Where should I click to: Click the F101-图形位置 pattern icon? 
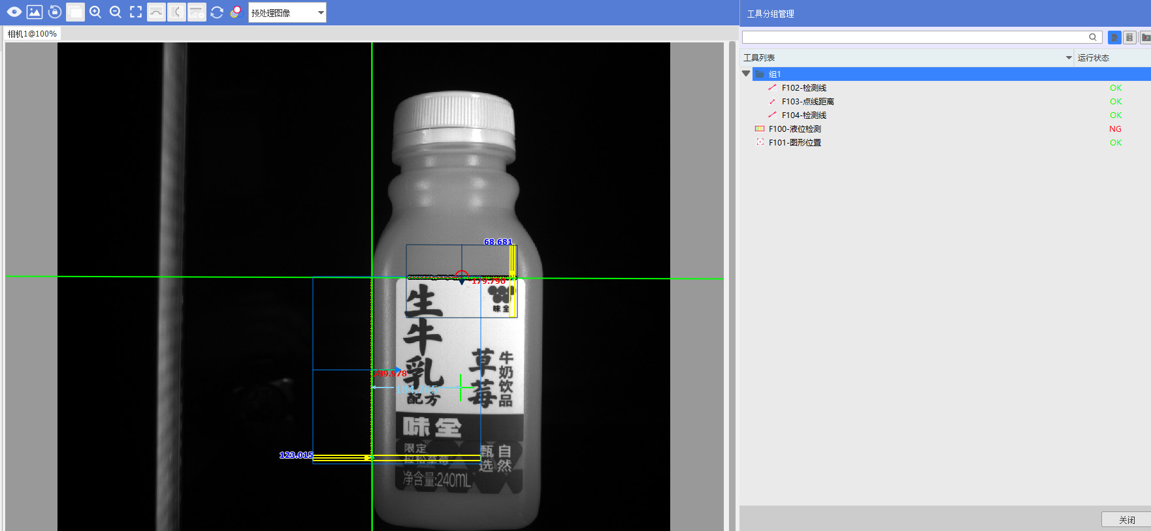pyautogui.click(x=760, y=142)
